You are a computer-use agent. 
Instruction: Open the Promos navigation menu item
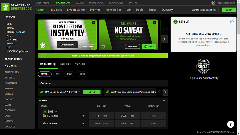[95, 10]
